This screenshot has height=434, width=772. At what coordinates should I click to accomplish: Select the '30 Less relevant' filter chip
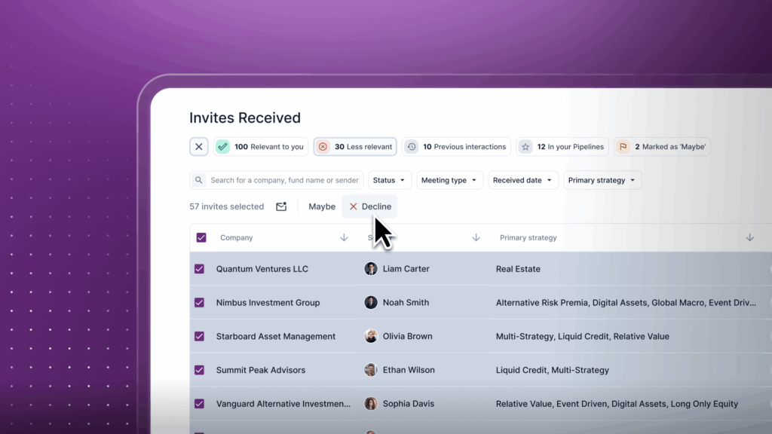[x=355, y=147]
